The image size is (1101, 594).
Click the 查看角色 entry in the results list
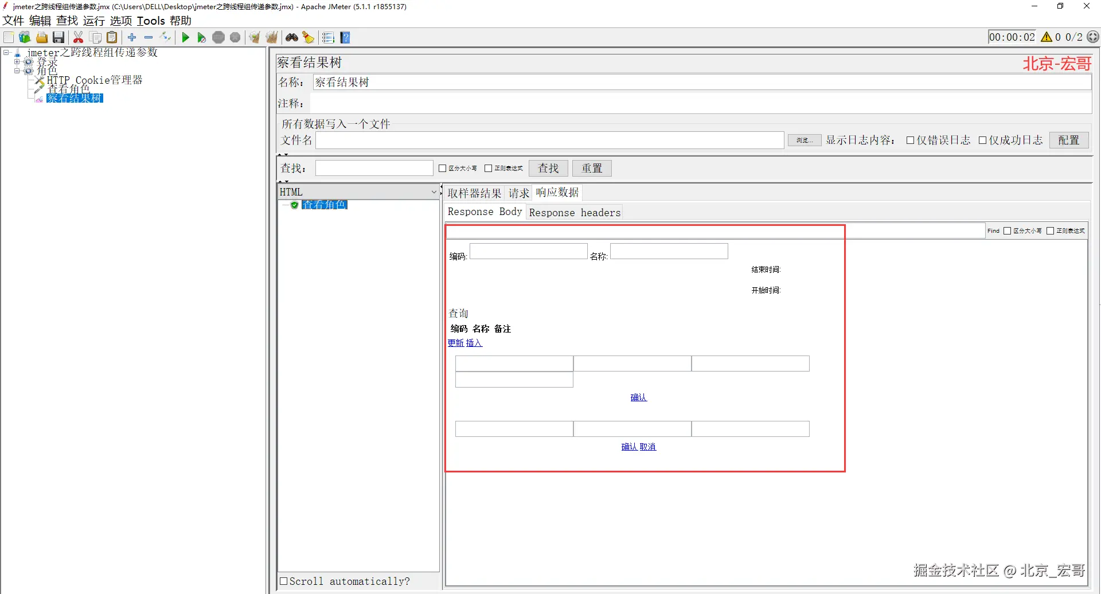point(325,205)
